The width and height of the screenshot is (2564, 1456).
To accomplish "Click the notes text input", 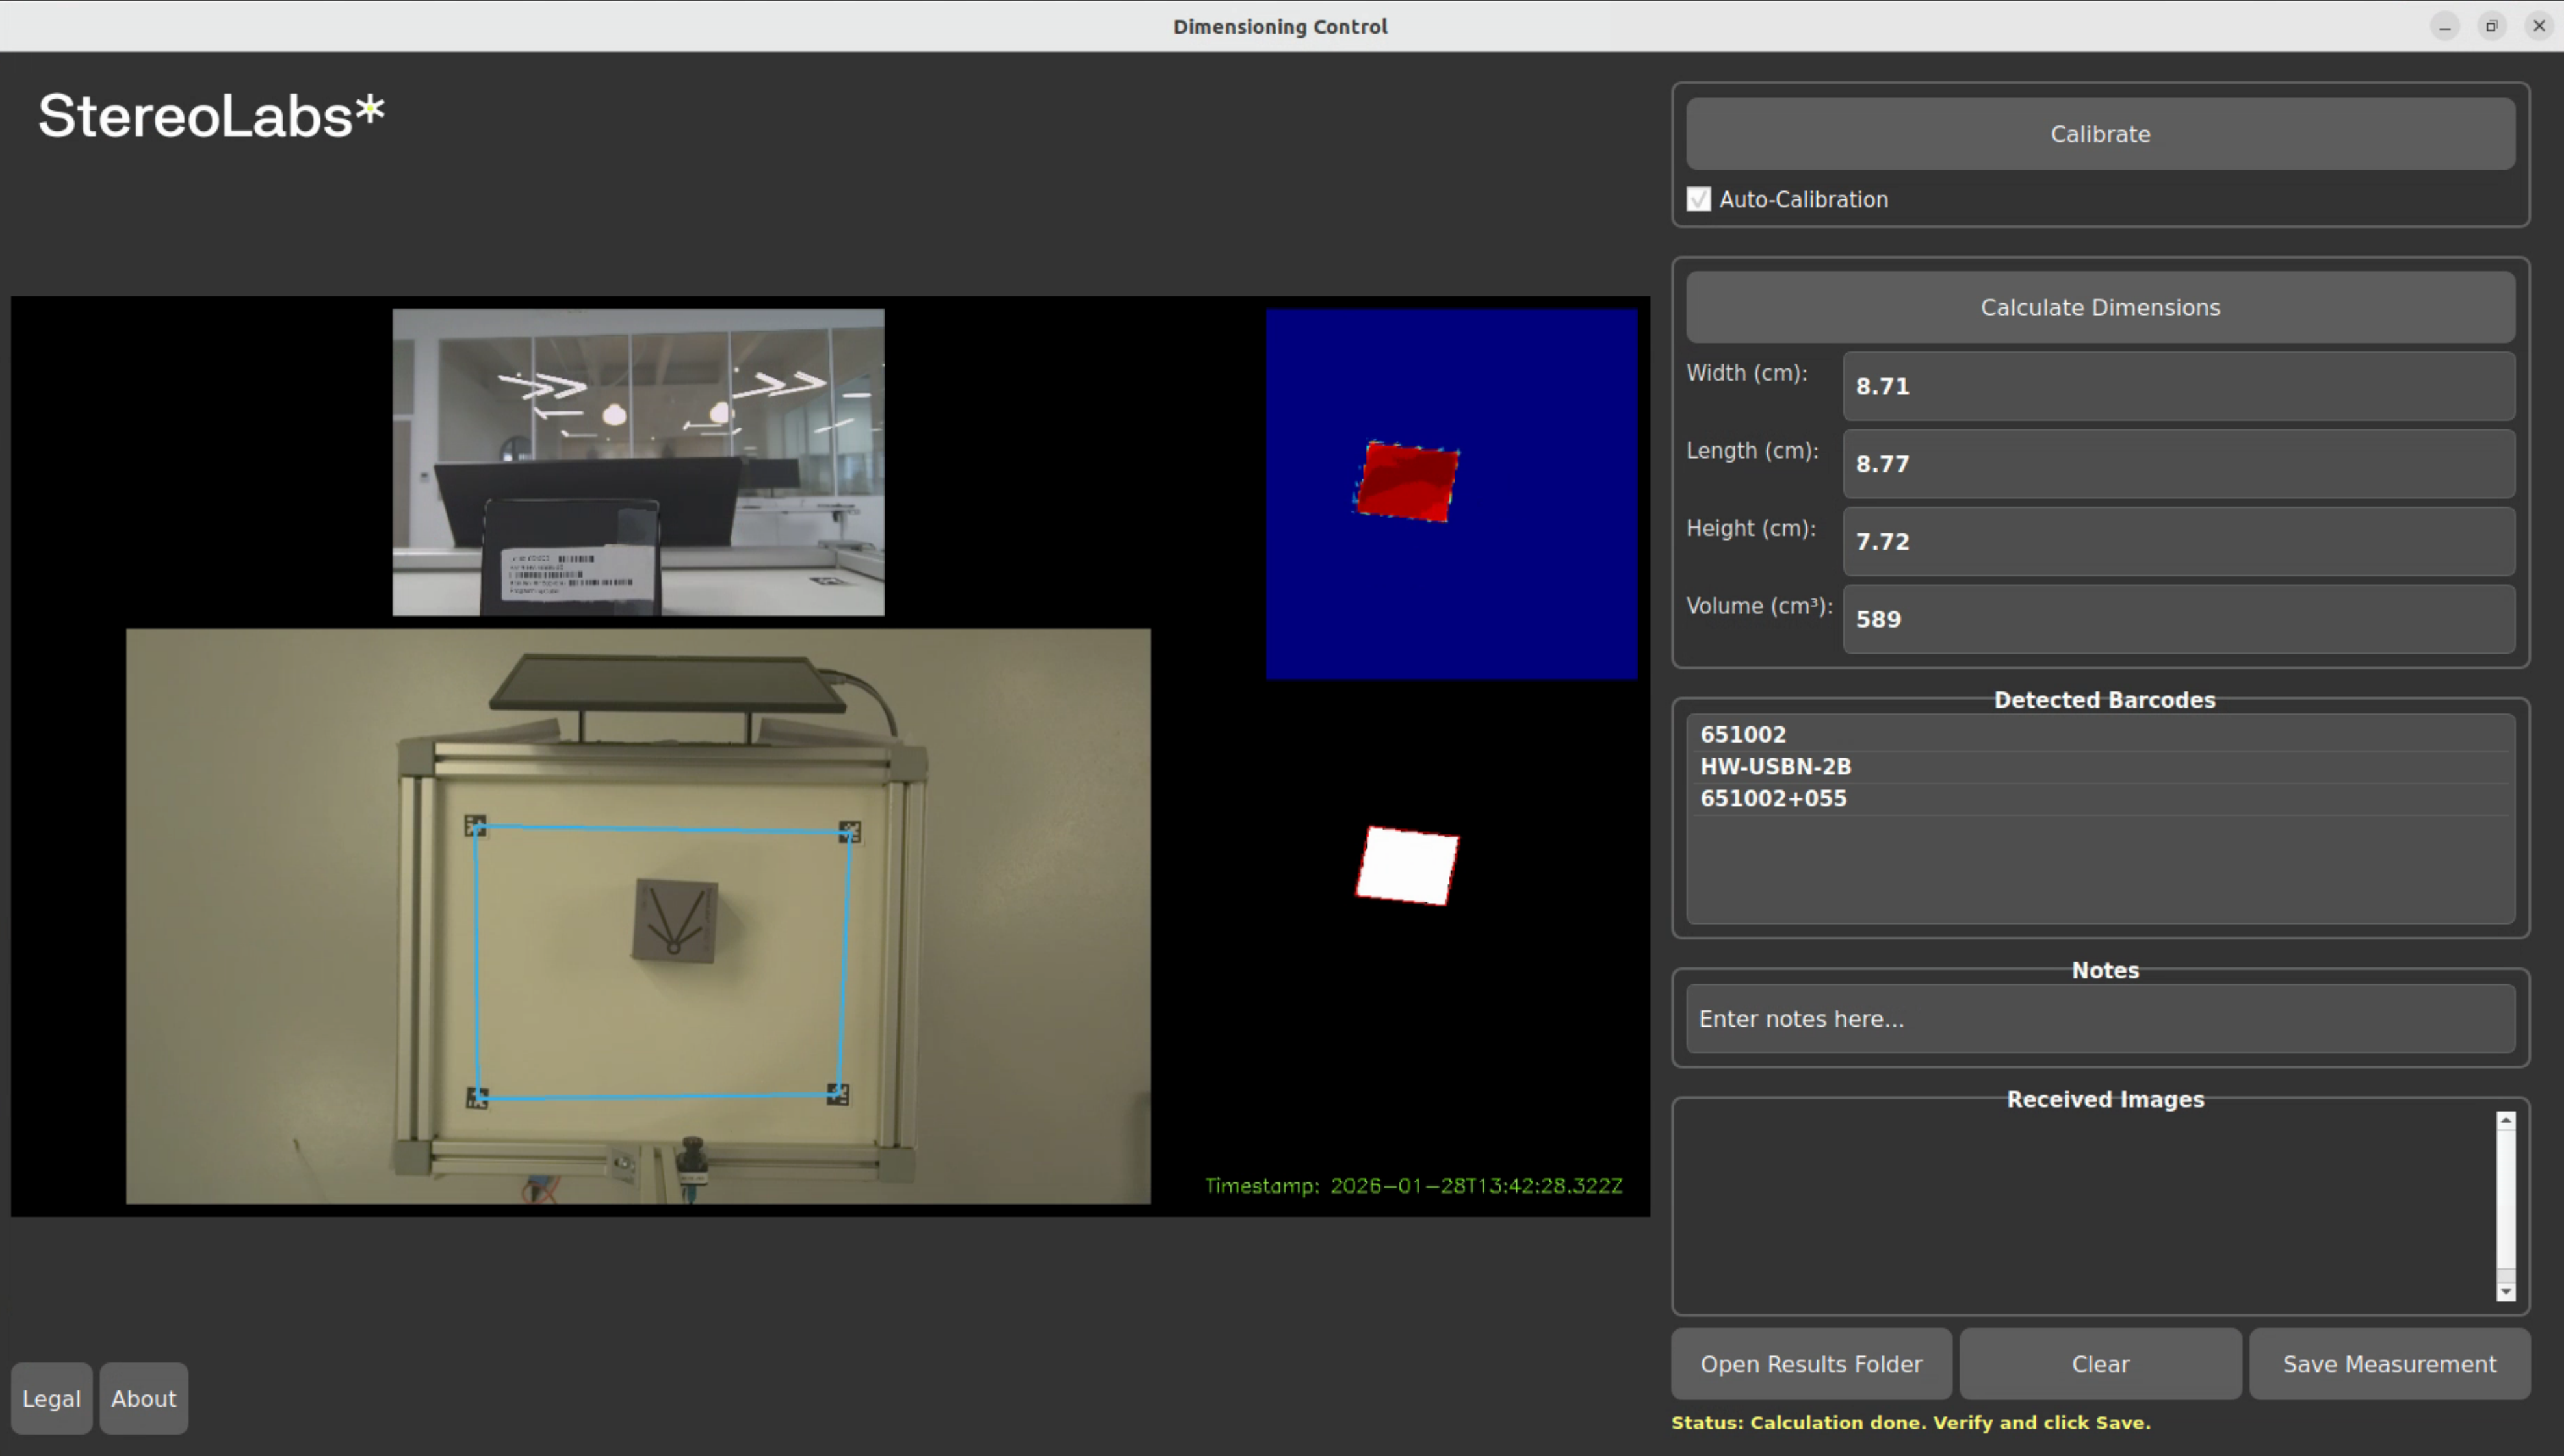I will tap(2099, 1018).
